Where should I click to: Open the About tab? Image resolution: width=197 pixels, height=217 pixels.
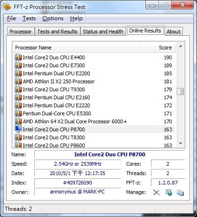coord(173,32)
